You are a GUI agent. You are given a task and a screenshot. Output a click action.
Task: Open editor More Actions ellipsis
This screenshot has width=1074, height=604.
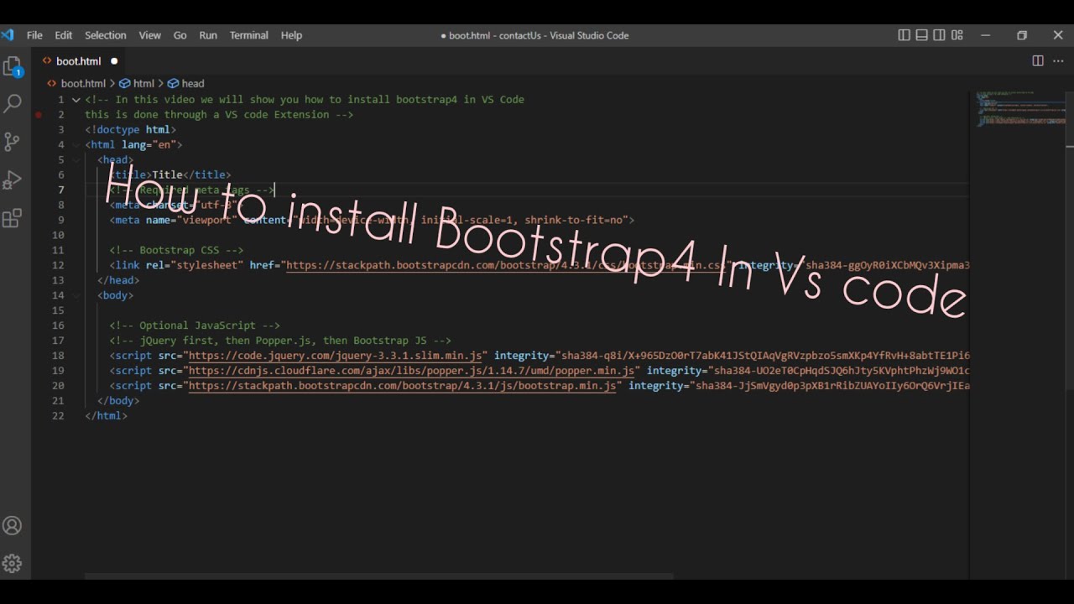point(1057,60)
